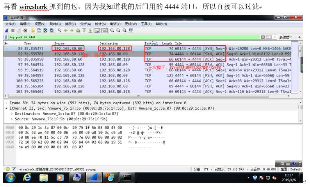Click the packet list horizontal scrollbar

[138, 96]
